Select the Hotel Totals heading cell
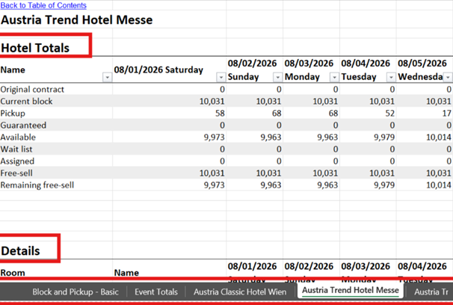Viewport: 453px width, 305px height. [x=35, y=48]
